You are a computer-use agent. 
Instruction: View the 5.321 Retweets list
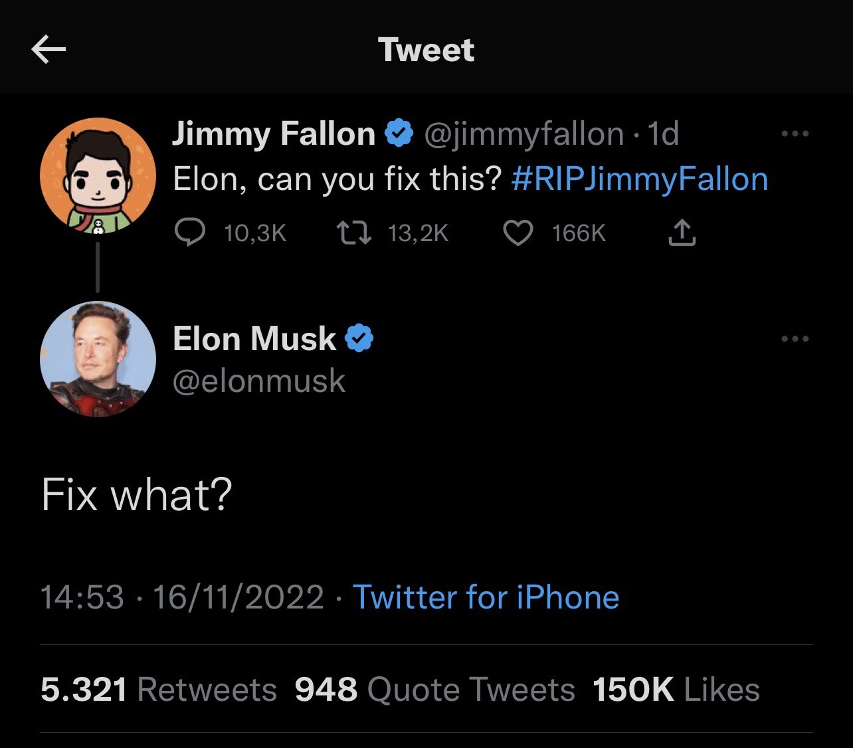(x=158, y=690)
